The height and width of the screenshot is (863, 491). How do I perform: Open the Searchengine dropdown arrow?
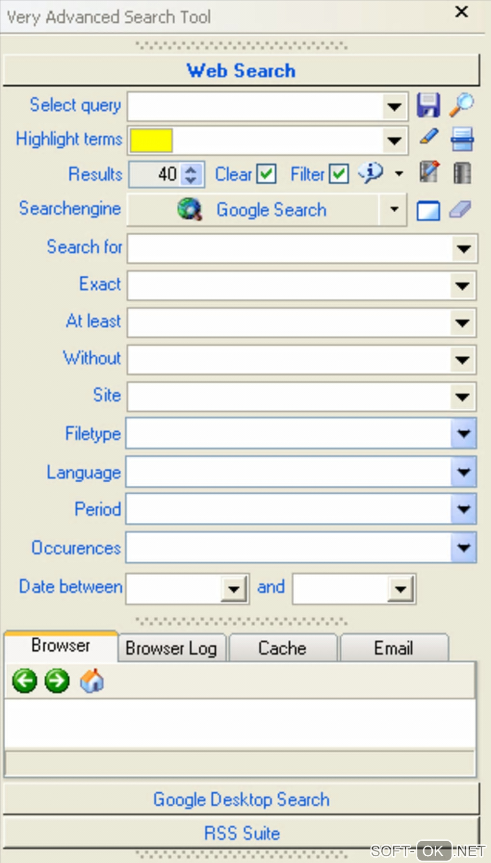coord(394,209)
